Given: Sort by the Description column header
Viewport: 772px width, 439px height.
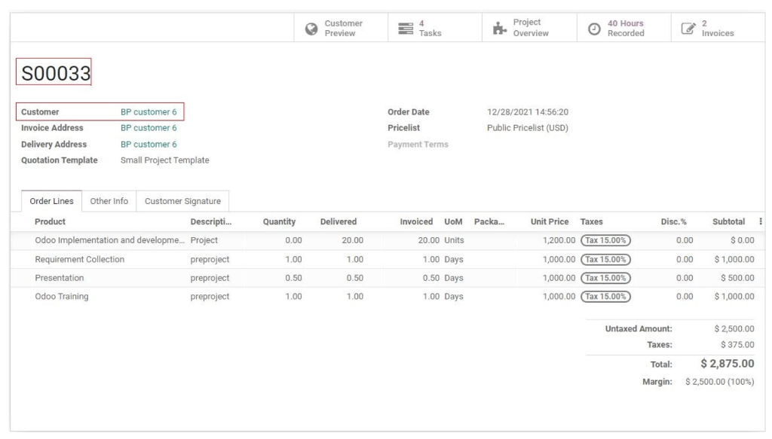Looking at the screenshot, I should [211, 221].
